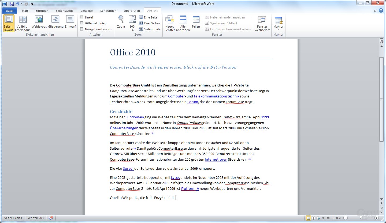Open the Zoom dialog magnifier

[x=121, y=22]
